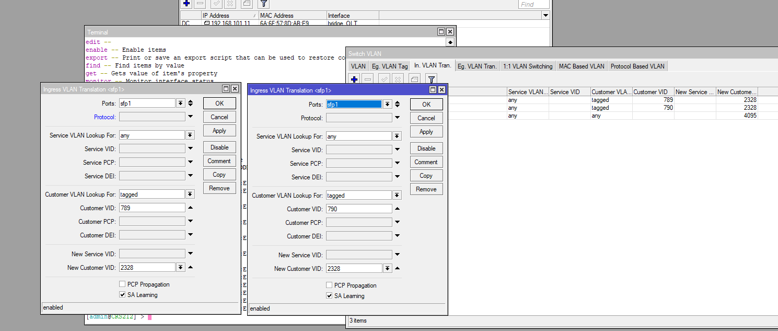Open New Customer VID dropdown in 790 dialog

[x=387, y=269]
